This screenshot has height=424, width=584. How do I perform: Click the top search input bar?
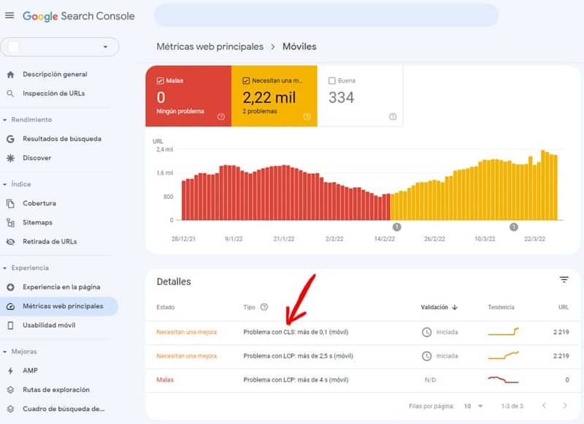pos(326,15)
